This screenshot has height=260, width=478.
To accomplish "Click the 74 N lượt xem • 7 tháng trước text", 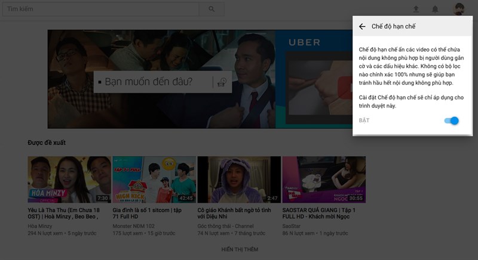I will pos(231,233).
